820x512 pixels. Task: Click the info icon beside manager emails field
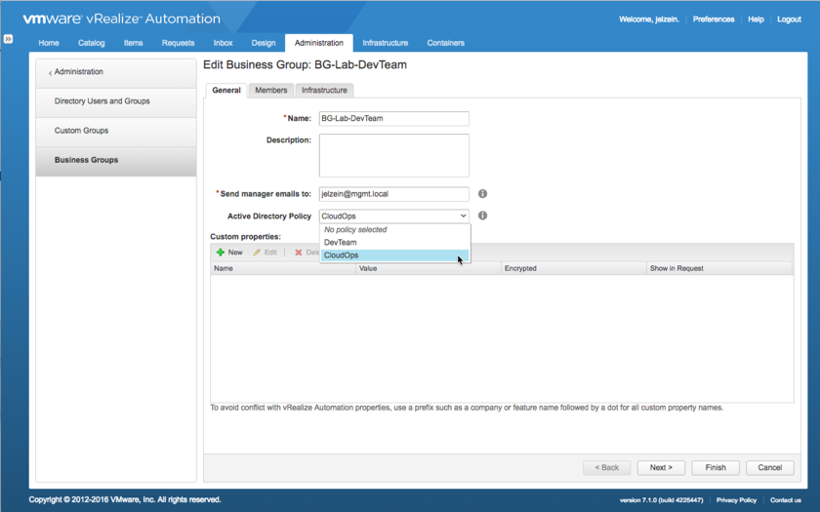(x=482, y=194)
